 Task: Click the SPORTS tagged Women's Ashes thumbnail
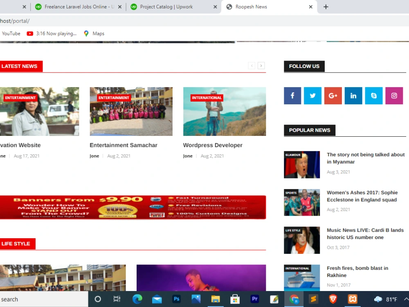pyautogui.click(x=302, y=203)
